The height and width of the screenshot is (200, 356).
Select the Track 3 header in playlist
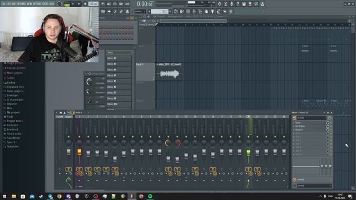145,72
